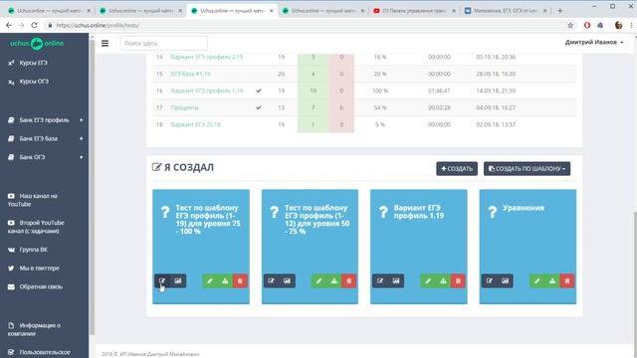Click the address bar URL
Viewport: 637px width, 358px height.
point(98,25)
